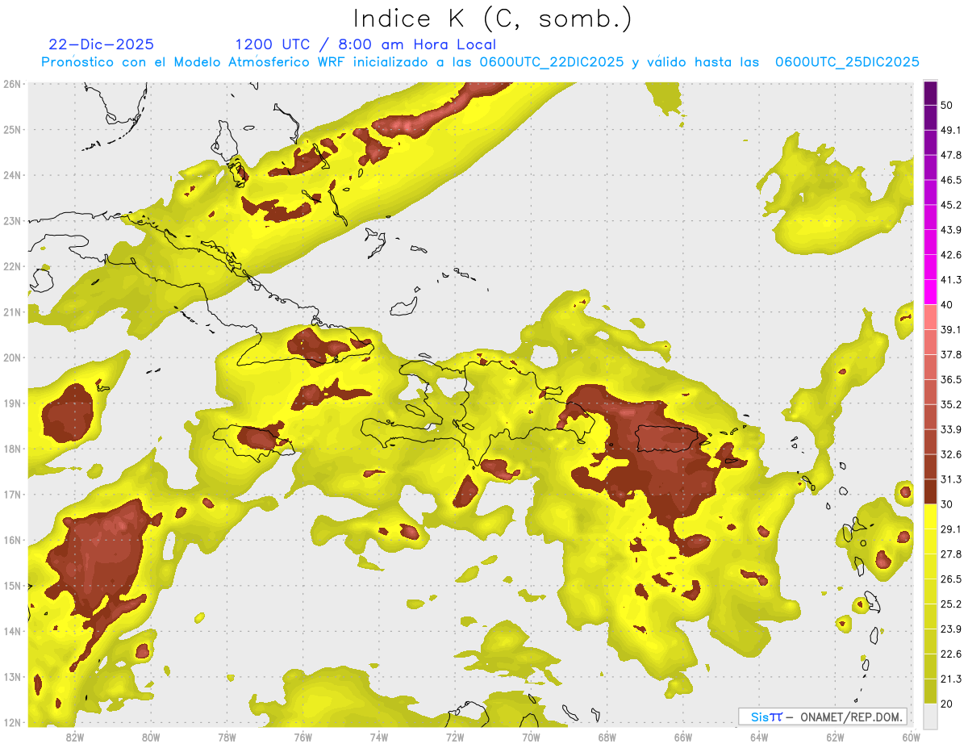The width and height of the screenshot is (968, 748).
Task: Click the '78W' longitude axis label
Action: [x=227, y=738]
